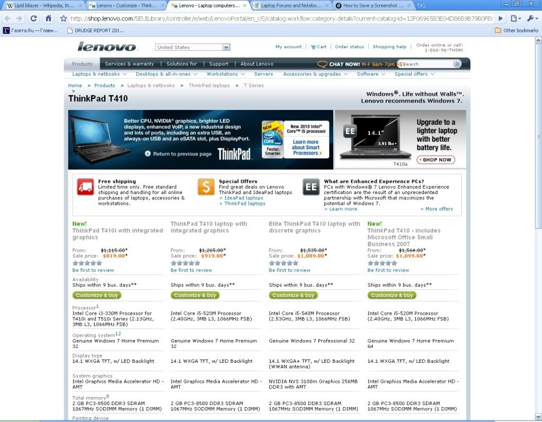Open the wrench tools menu
Viewport: 542px width, 422px height.
point(531,19)
